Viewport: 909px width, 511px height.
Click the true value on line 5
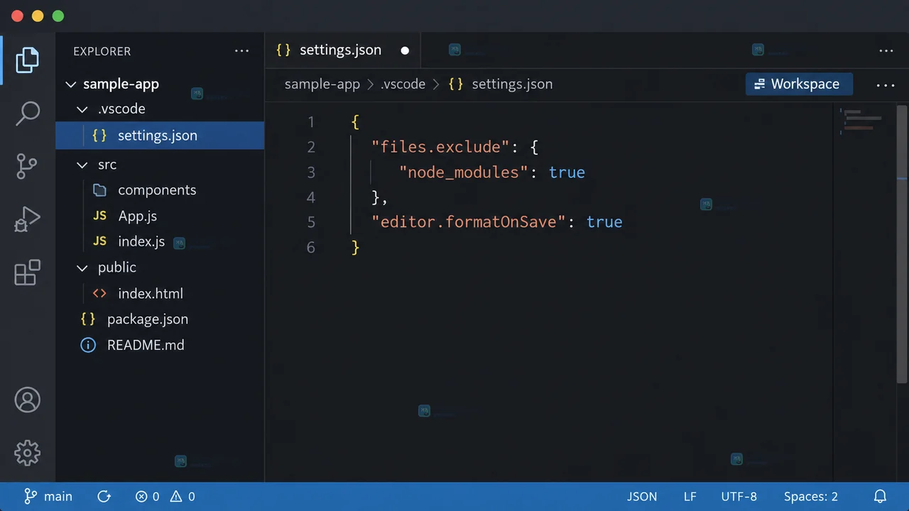point(604,222)
